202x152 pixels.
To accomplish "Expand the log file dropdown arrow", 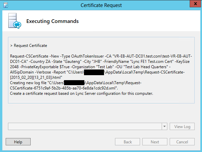I will pos(164,126).
